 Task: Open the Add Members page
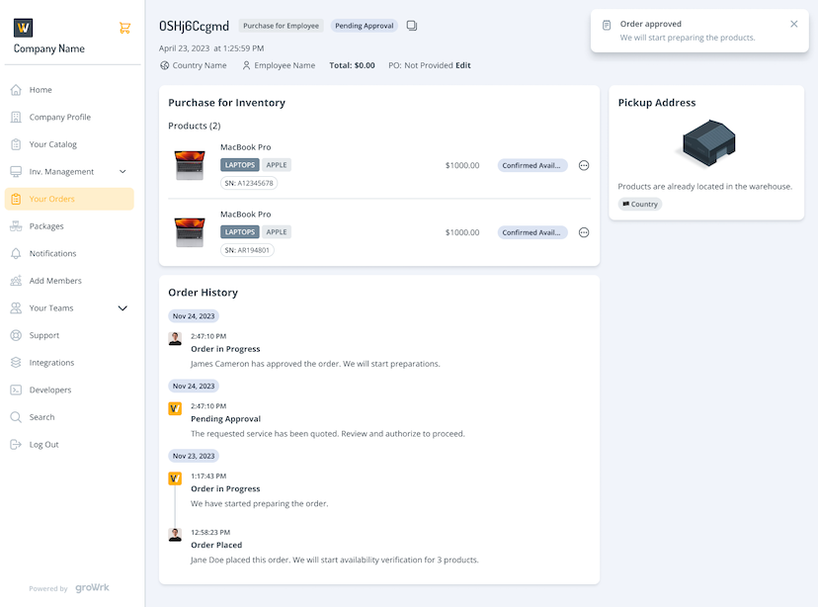tap(55, 281)
